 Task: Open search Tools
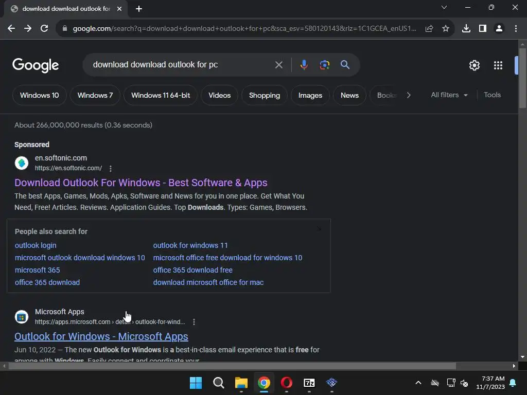[492, 95]
